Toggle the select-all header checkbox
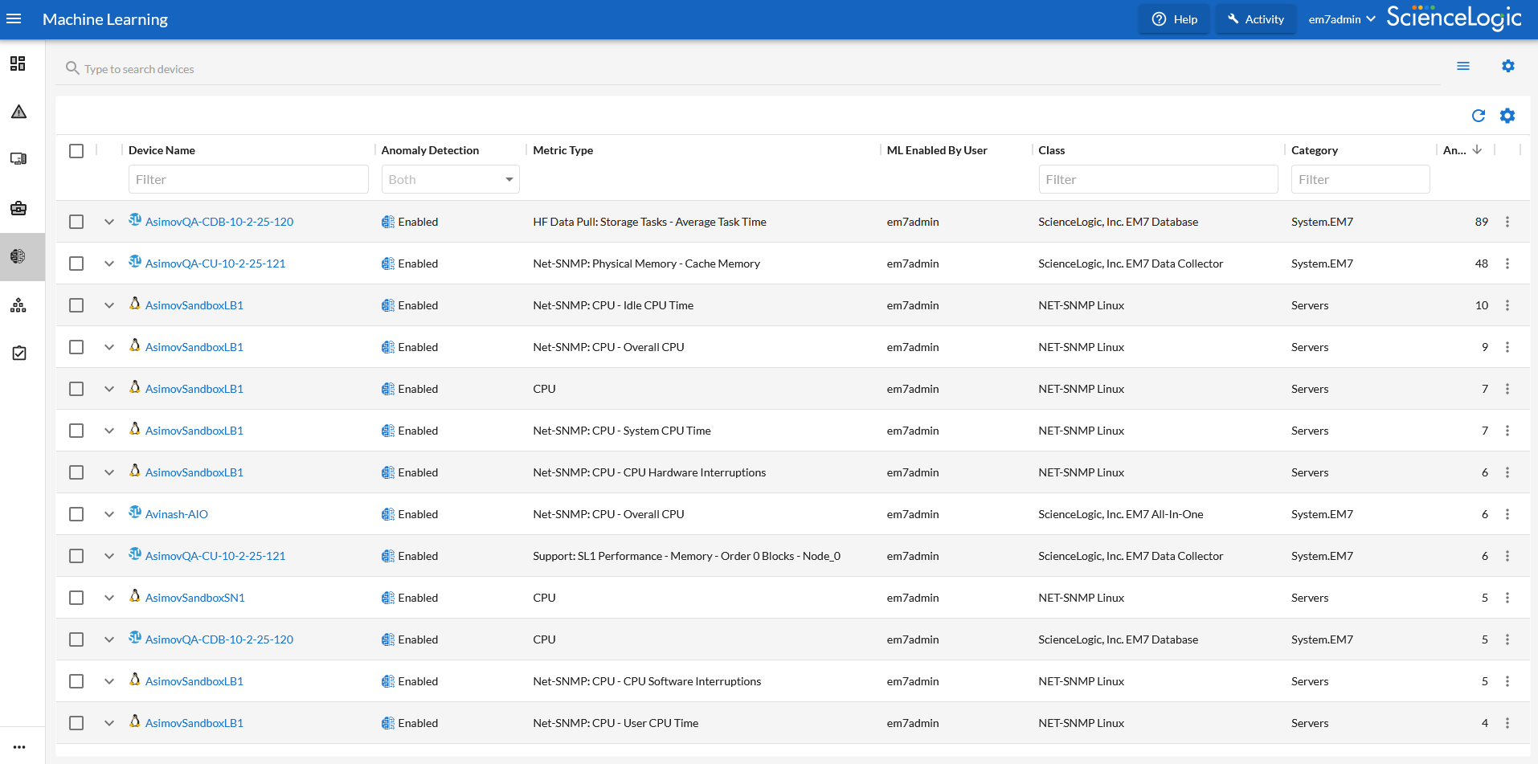The width and height of the screenshot is (1538, 764). [x=76, y=151]
